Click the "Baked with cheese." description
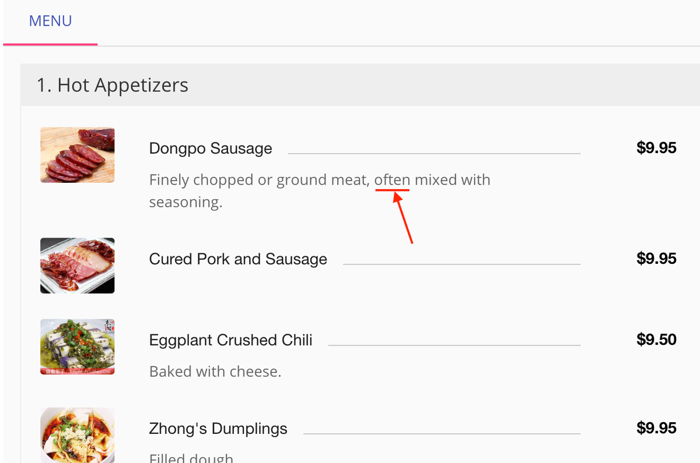 click(x=215, y=372)
